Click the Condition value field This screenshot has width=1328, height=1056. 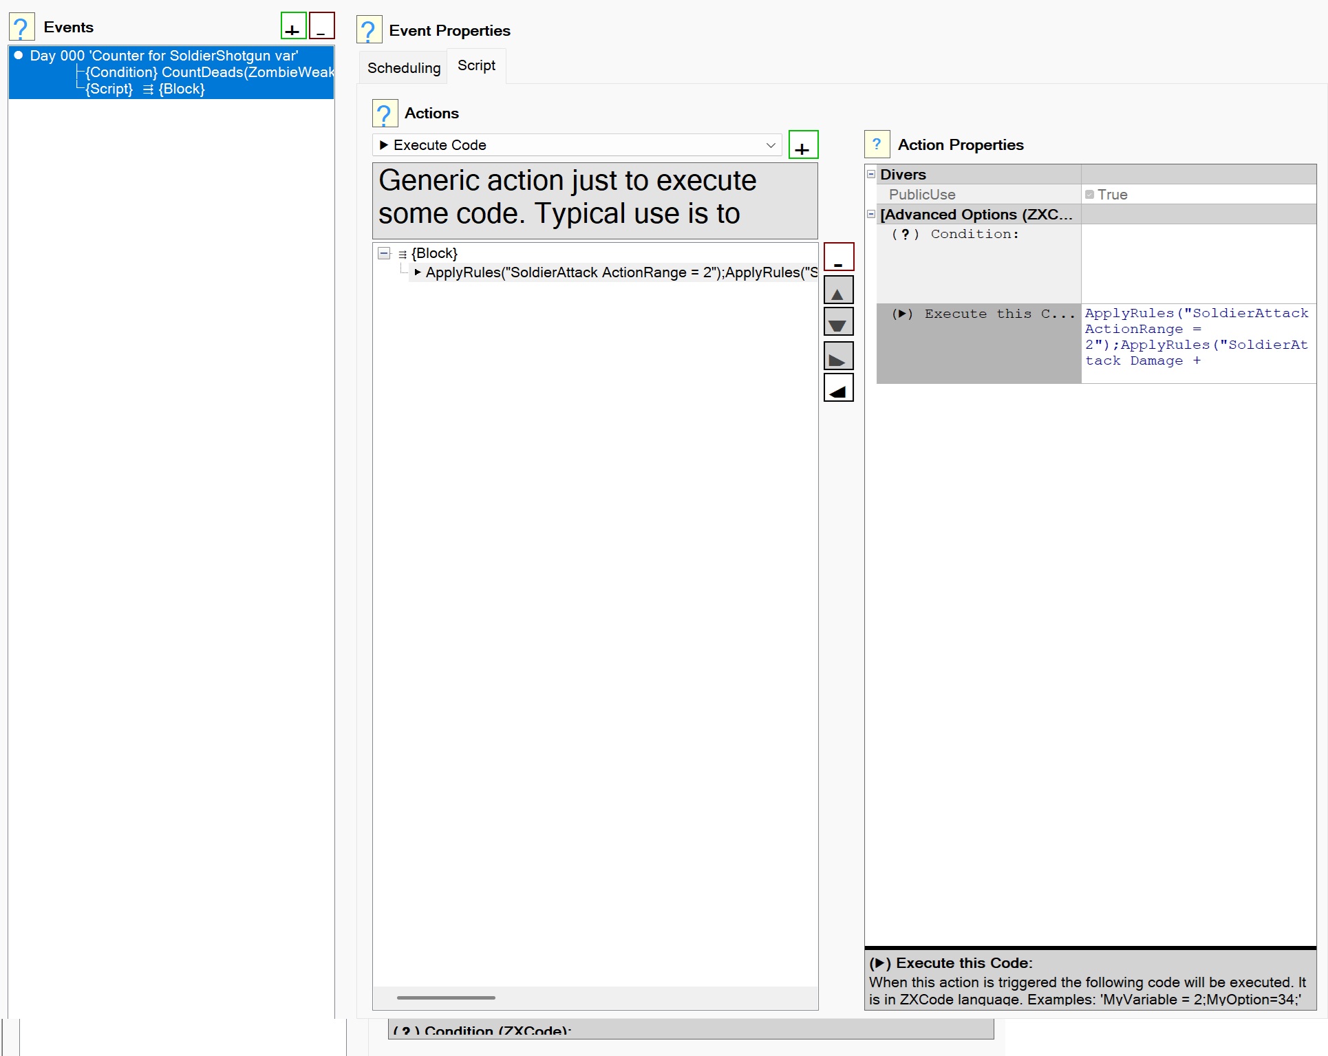pos(1198,263)
